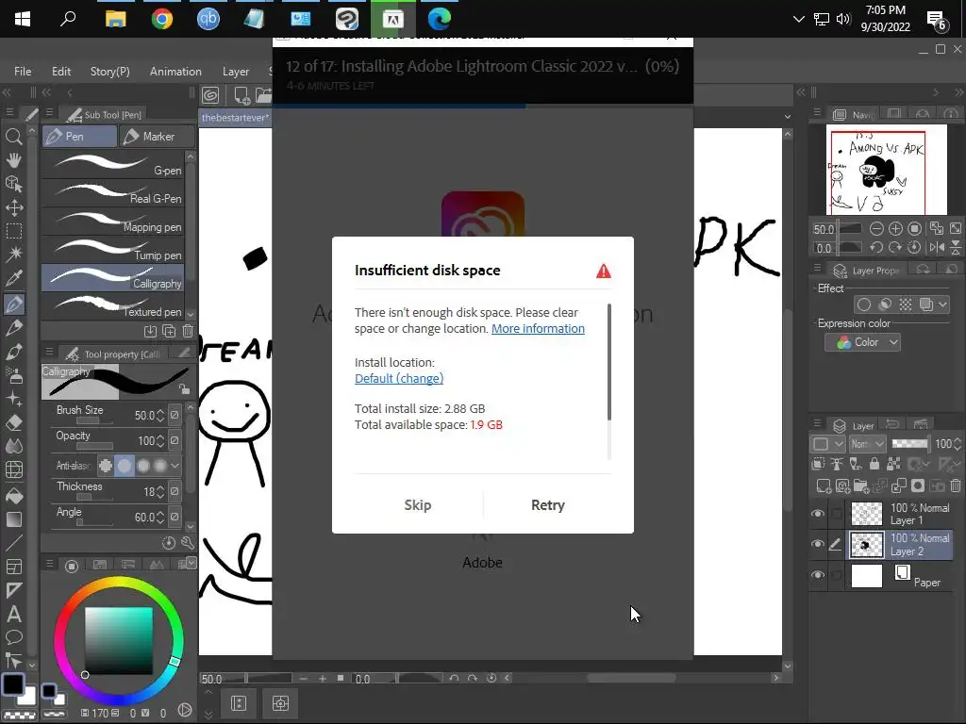Toggle Opacity dynamics button
Viewport: 966px width, 724px height.
[175, 440]
